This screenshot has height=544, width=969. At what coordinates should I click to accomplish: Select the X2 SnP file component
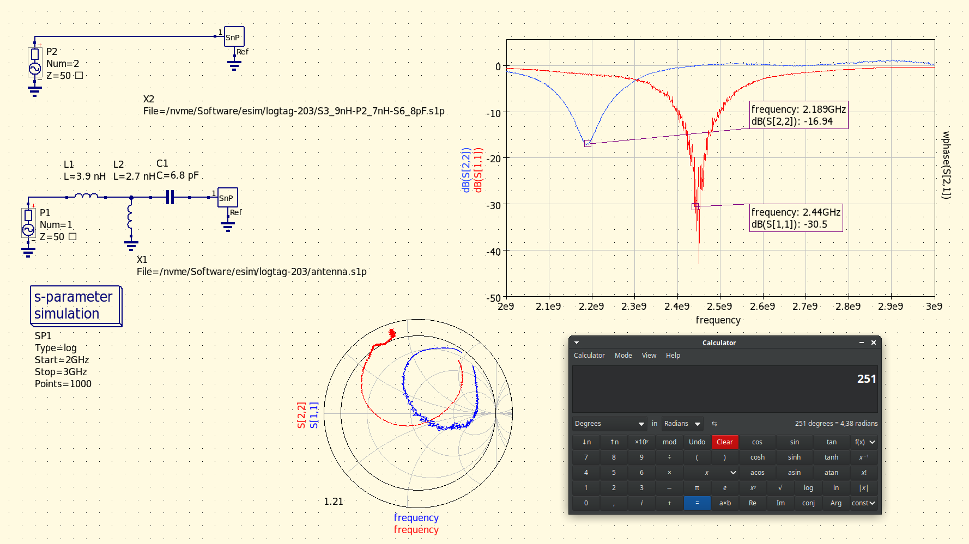point(234,36)
